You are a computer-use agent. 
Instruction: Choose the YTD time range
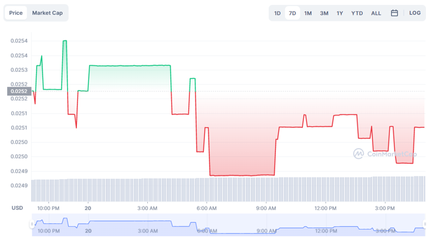[x=357, y=13]
